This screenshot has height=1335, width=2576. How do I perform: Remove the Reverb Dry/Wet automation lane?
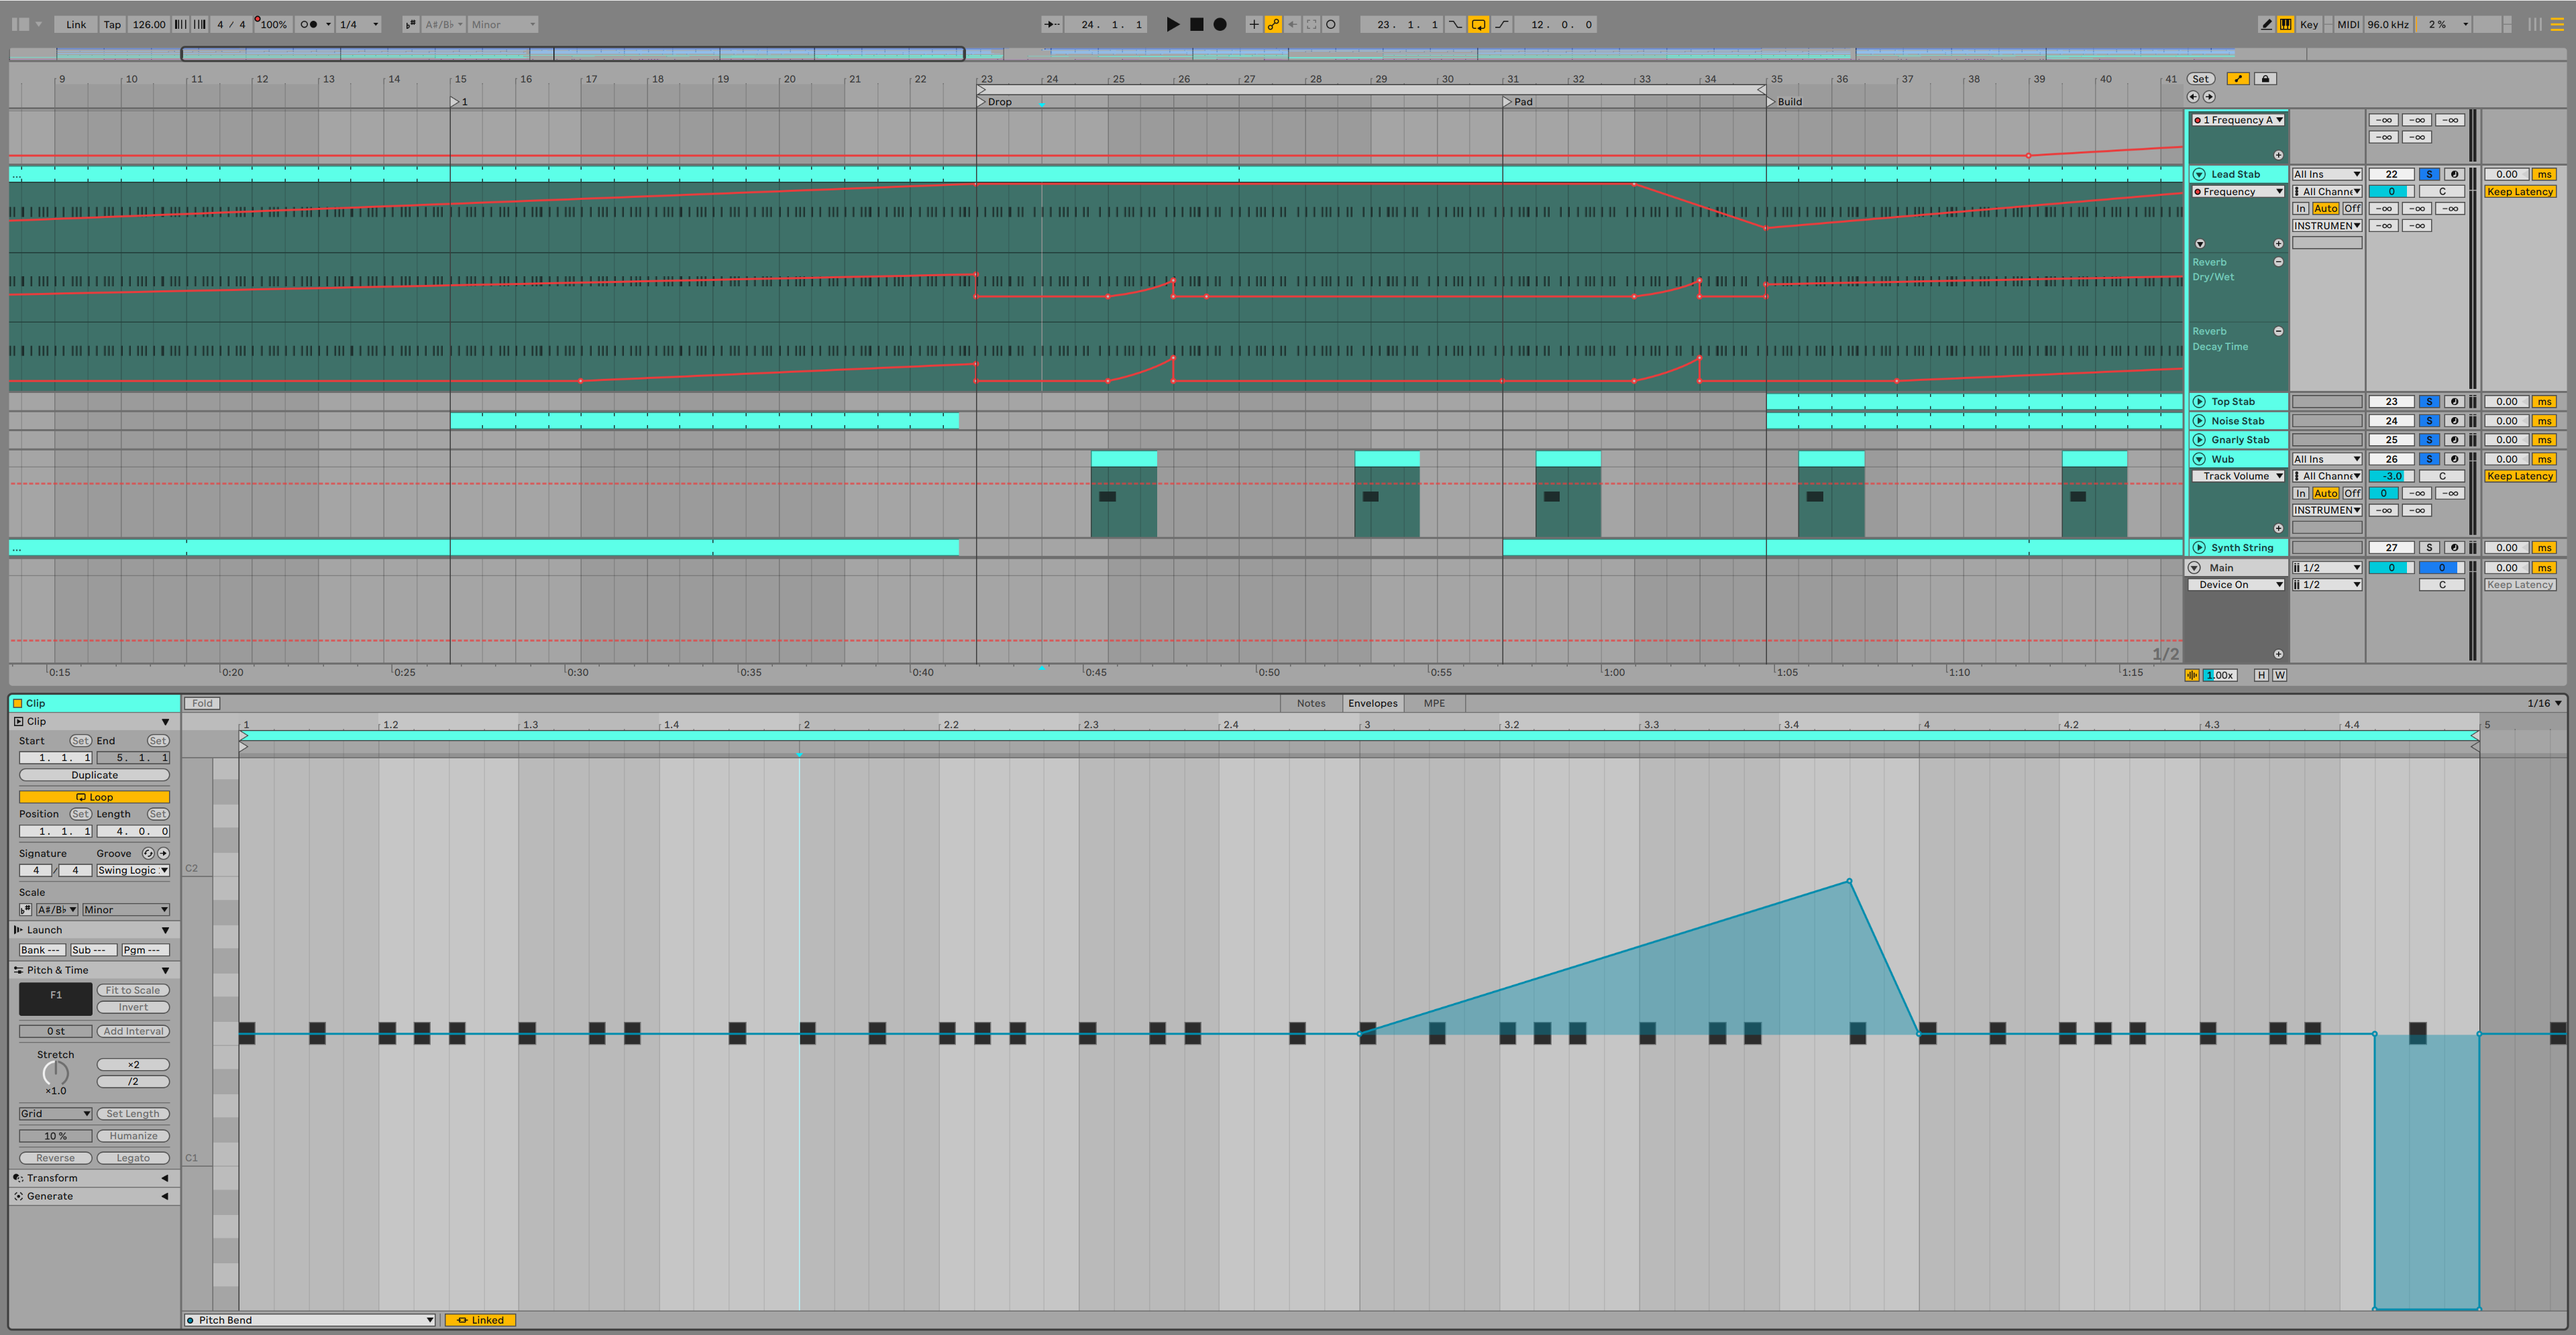2278,262
